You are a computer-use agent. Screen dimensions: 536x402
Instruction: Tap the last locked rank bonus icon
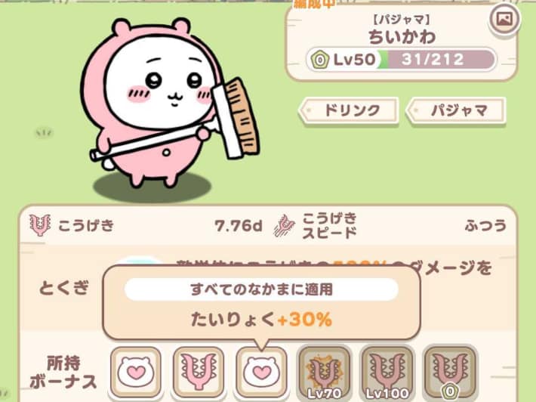coord(450,373)
